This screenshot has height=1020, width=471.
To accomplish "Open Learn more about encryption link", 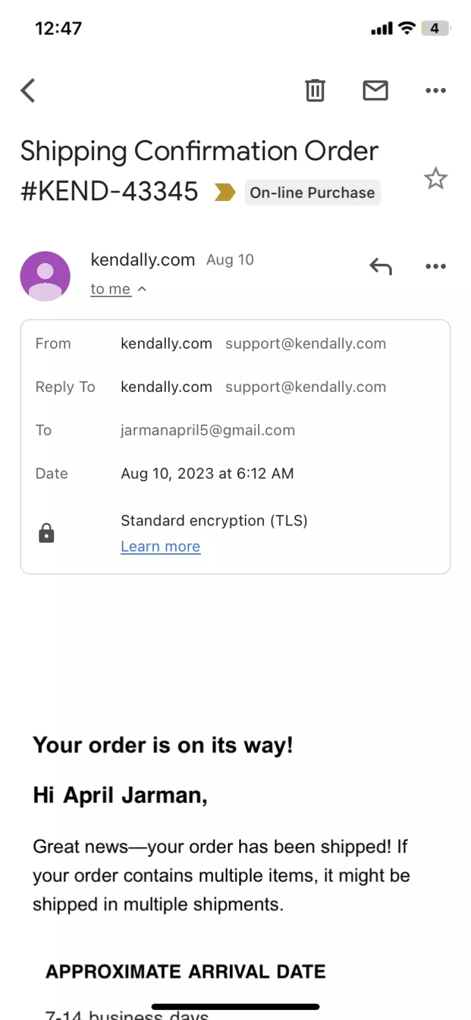I will tap(161, 546).
